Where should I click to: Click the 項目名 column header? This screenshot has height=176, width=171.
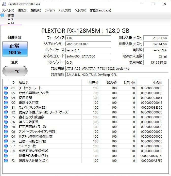(x=49, y=83)
